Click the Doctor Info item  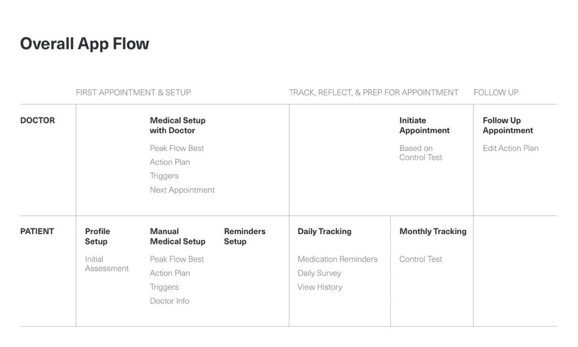pos(170,301)
